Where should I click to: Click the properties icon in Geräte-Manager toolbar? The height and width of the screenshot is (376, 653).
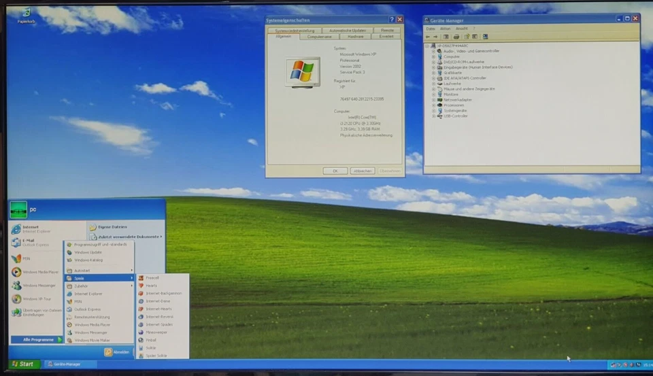point(475,37)
